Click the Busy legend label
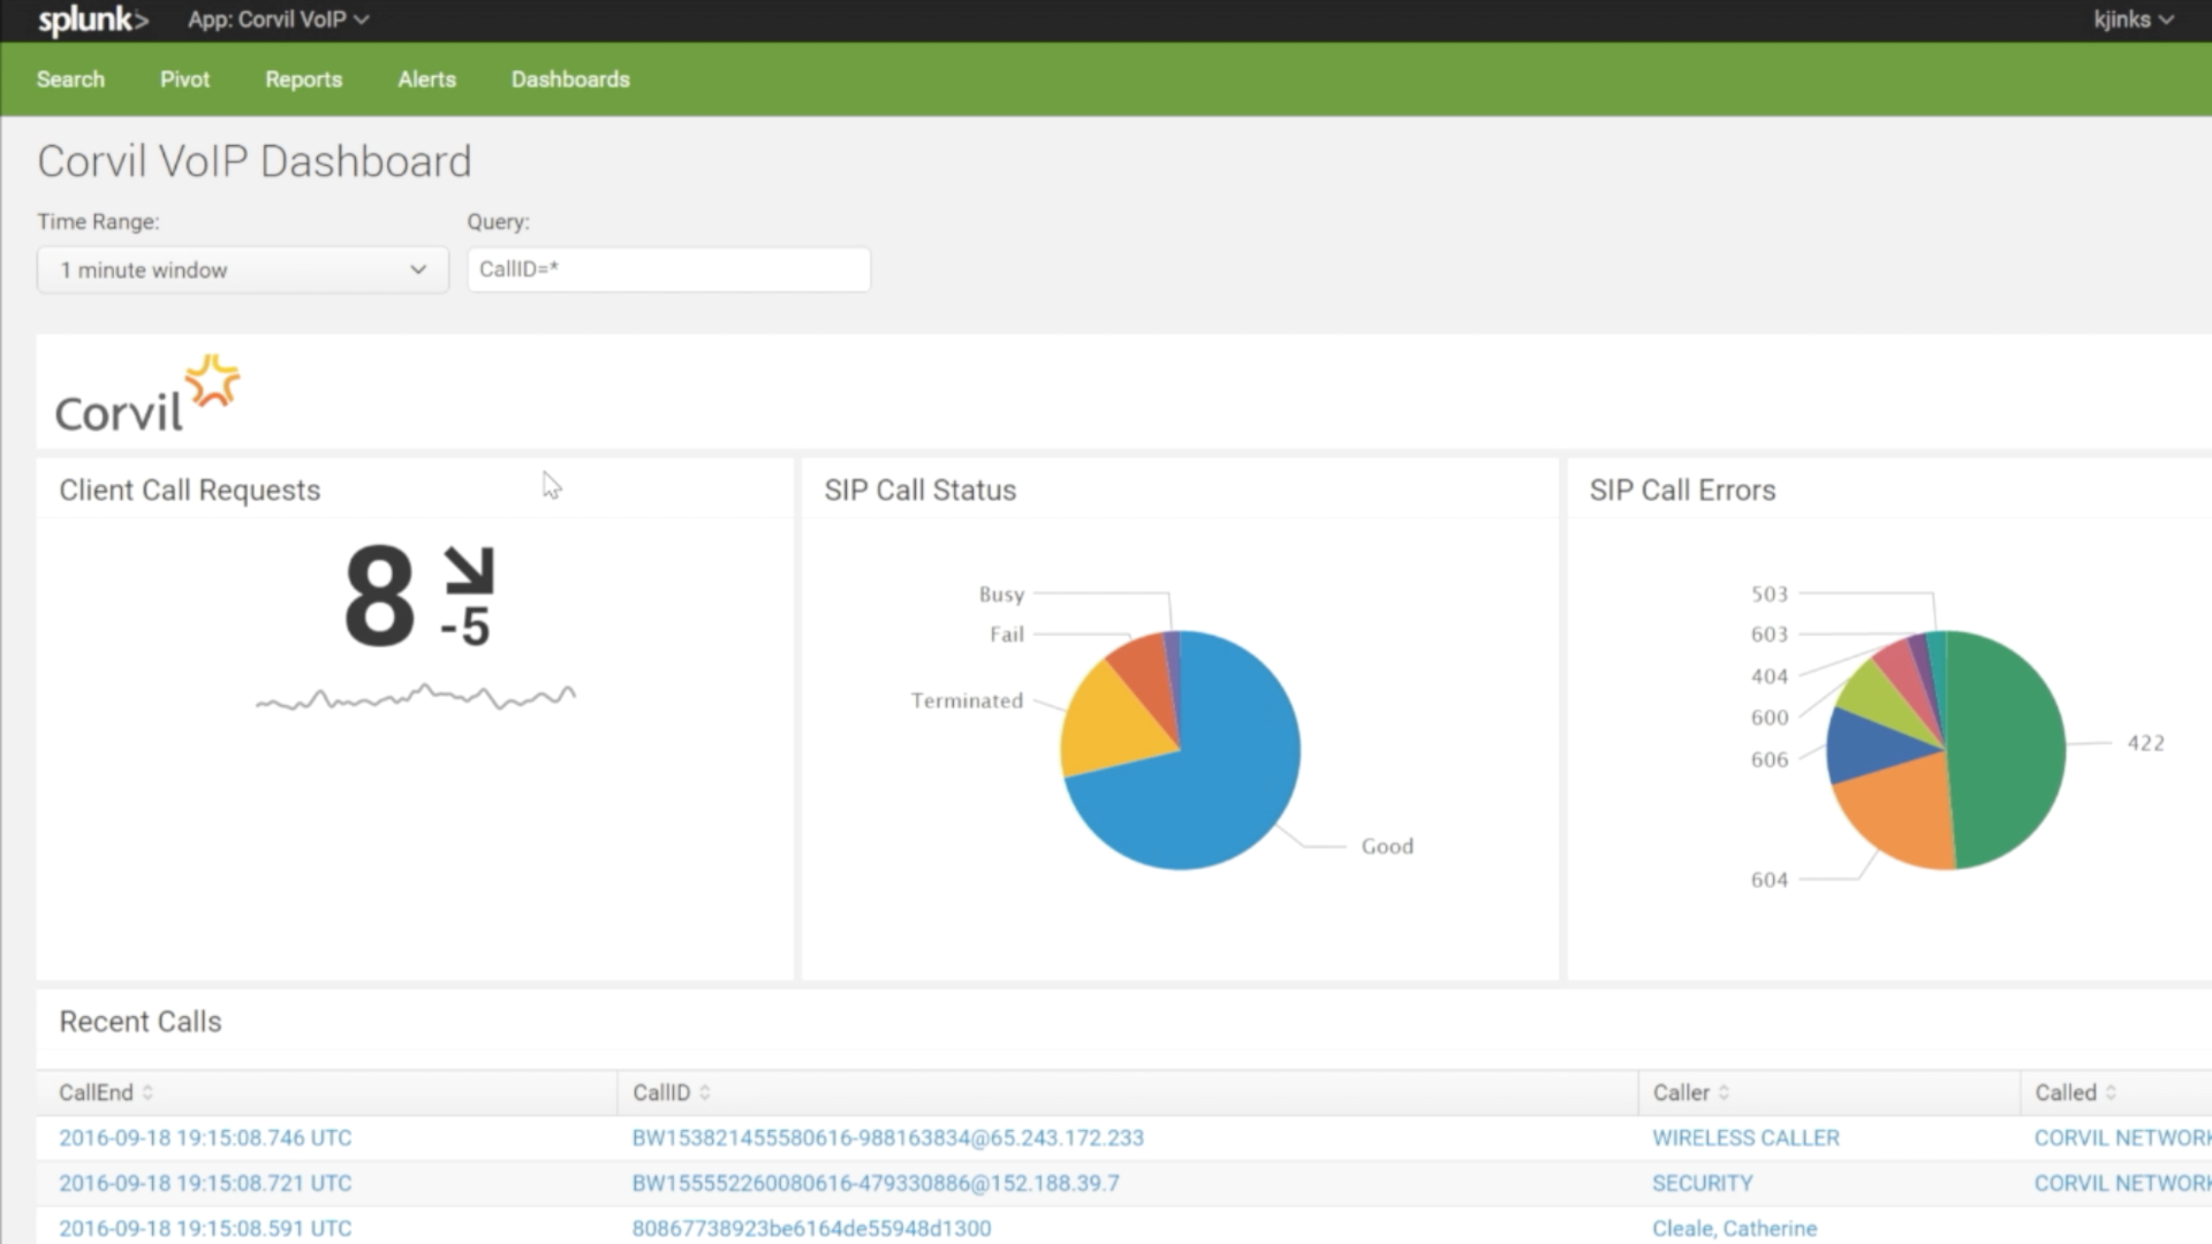2212x1244 pixels. click(1001, 594)
